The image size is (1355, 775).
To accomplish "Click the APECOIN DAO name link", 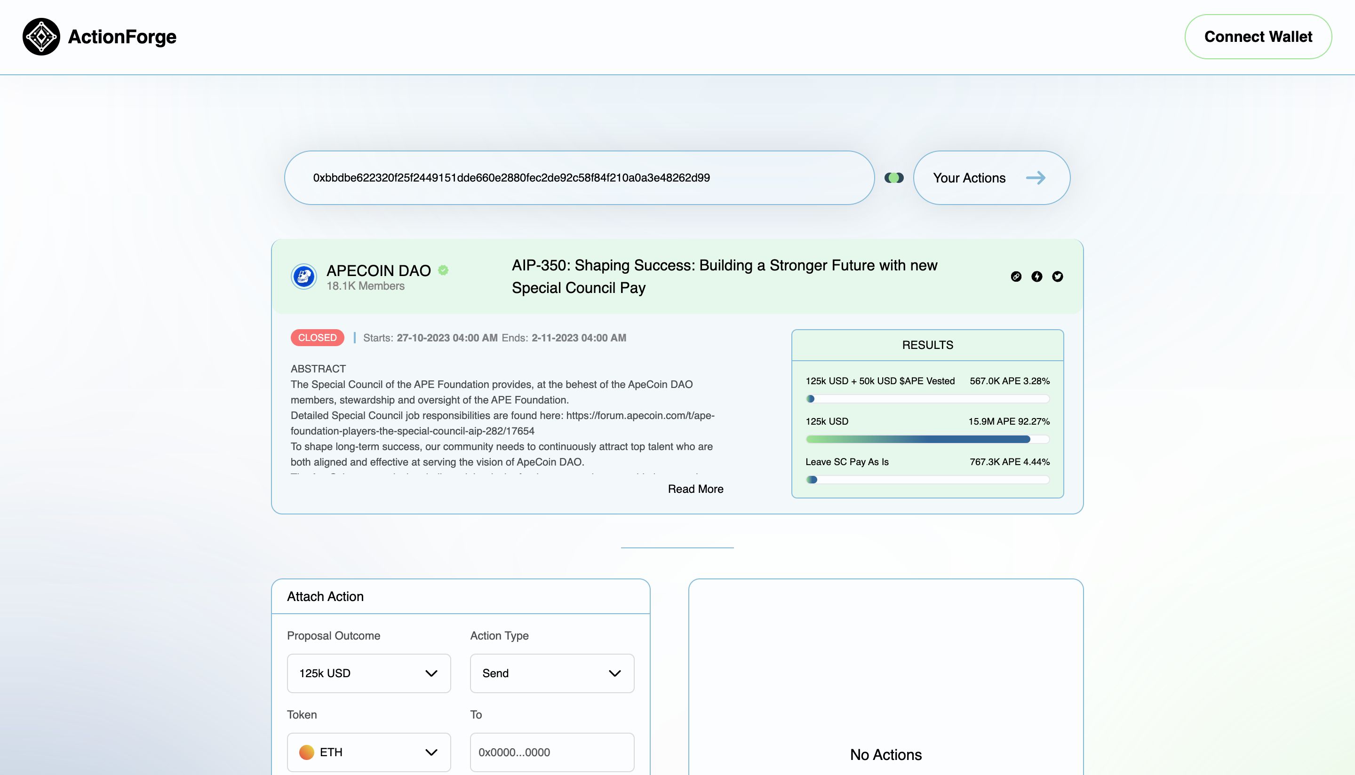I will click(379, 270).
